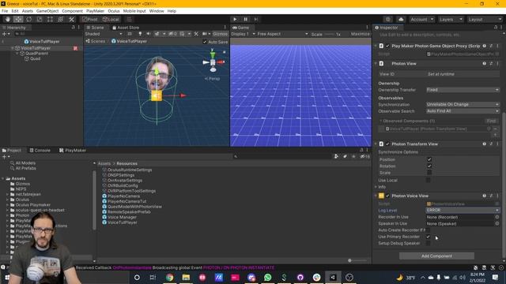
Task: Select the Scale tool
Action: coord(40,19)
